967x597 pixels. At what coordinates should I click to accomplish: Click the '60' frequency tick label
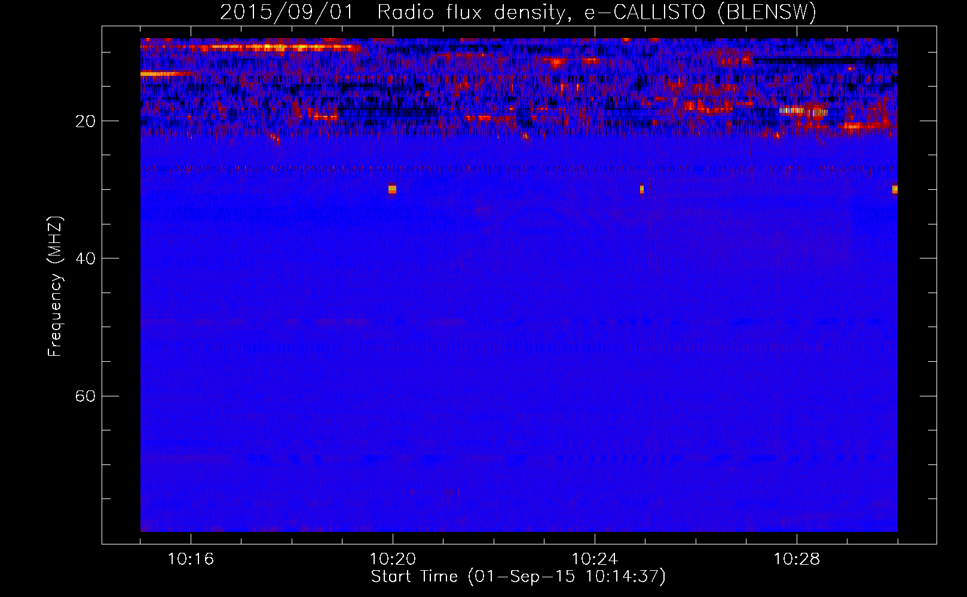click(x=85, y=396)
